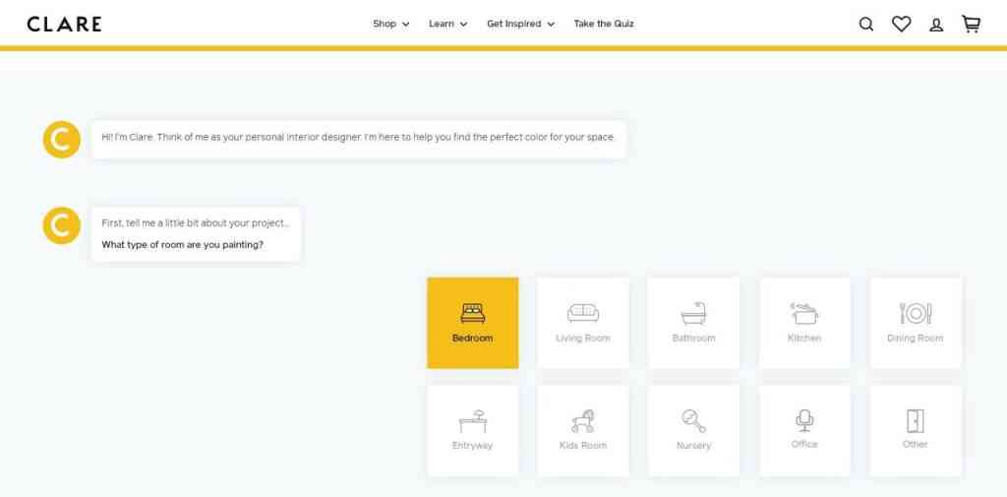Choose the Dining Room tile
The width and height of the screenshot is (1007, 497).
916,323
